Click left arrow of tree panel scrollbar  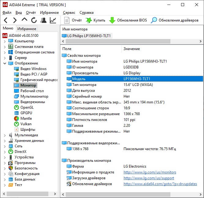4,194
